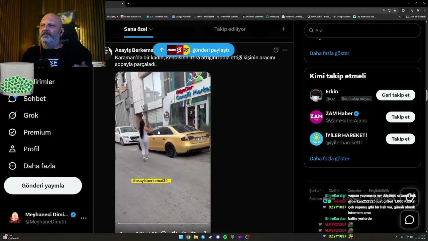The height and width of the screenshot is (241, 428).
Task: Open the Grok icon in sidebar
Action: pos(12,115)
